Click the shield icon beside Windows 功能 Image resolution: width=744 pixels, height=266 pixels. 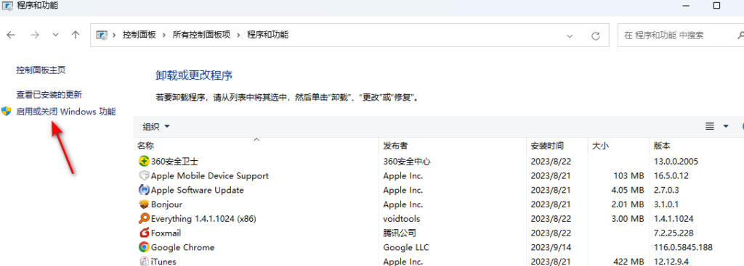tap(6, 112)
